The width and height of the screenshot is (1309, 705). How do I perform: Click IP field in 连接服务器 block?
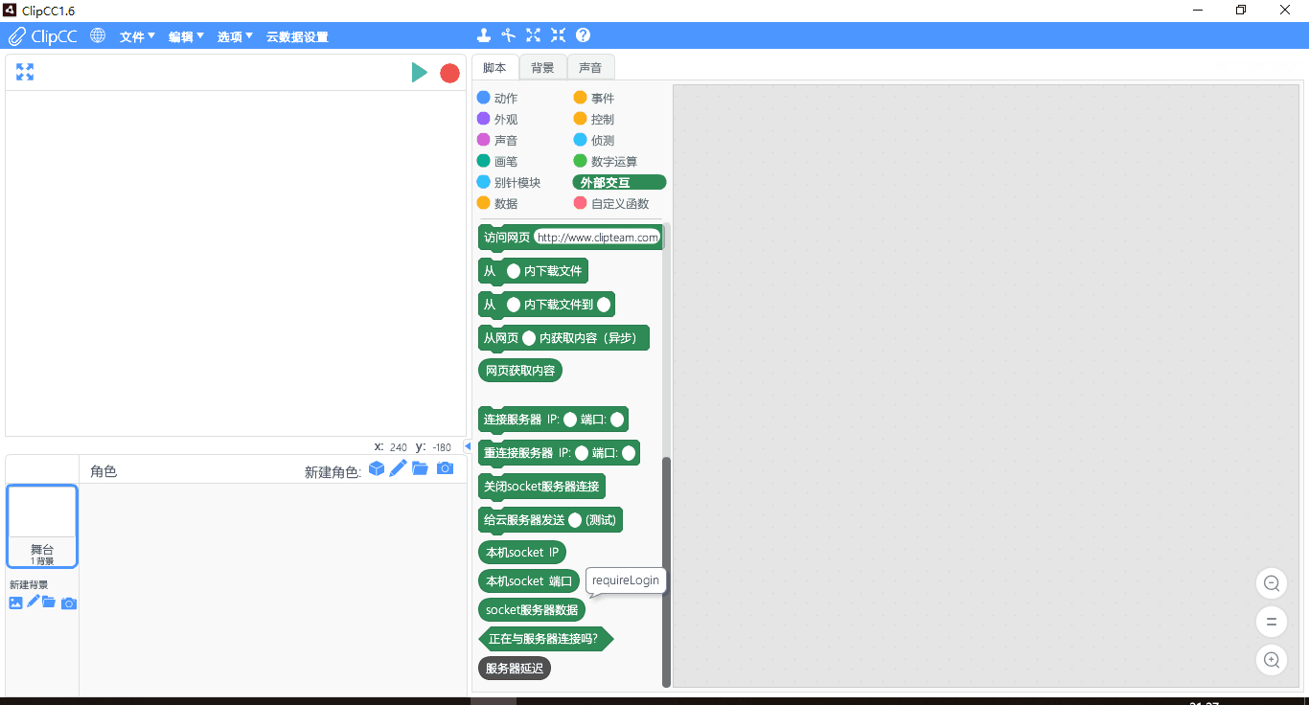coord(570,419)
